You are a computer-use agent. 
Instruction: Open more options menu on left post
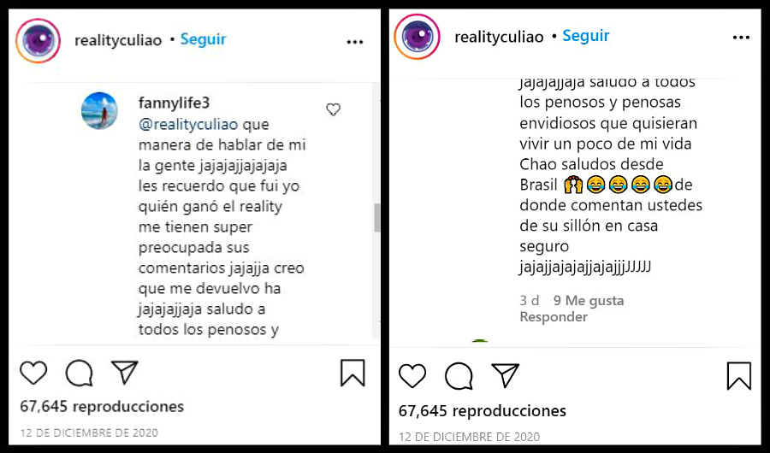[x=355, y=41]
